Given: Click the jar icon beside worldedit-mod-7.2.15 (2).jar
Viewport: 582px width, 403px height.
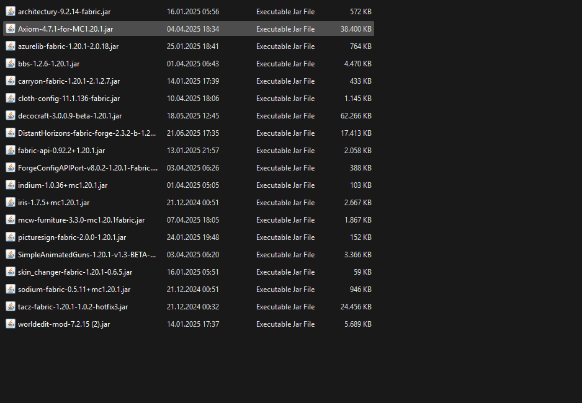Looking at the screenshot, I should (x=11, y=324).
